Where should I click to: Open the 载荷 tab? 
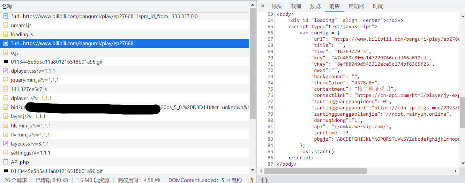click(x=296, y=6)
